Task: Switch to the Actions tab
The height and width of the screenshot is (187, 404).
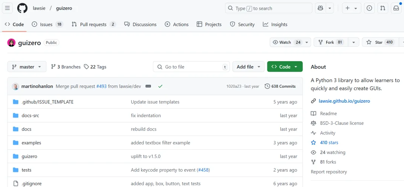Action: [x=177, y=24]
